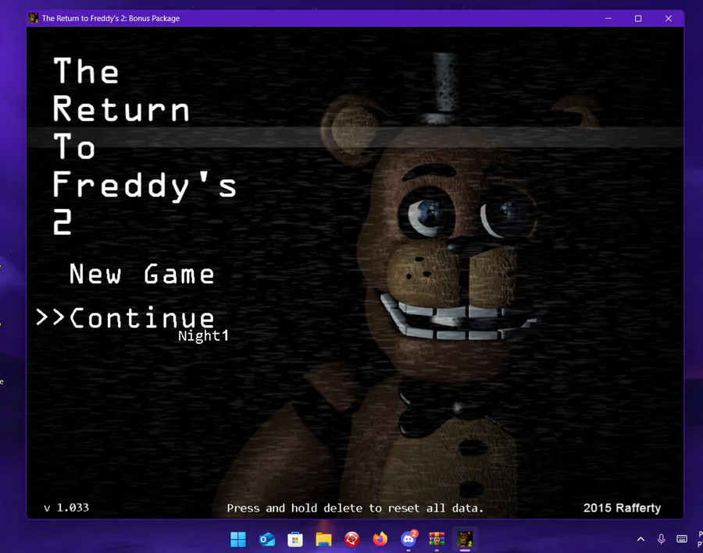Image resolution: width=703 pixels, height=553 pixels.
Task: Click the 'Press and hold delete' hint
Action: (355, 509)
